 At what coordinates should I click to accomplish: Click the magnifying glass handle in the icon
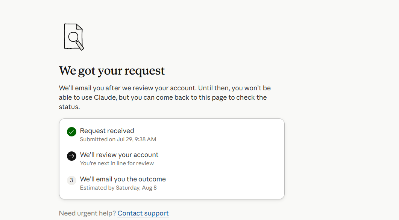click(80, 46)
